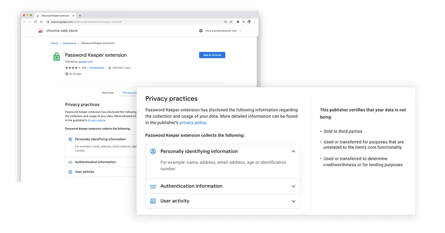Open Chrome's three-dot menu
The width and height of the screenshot is (445, 233).
coord(254,22)
